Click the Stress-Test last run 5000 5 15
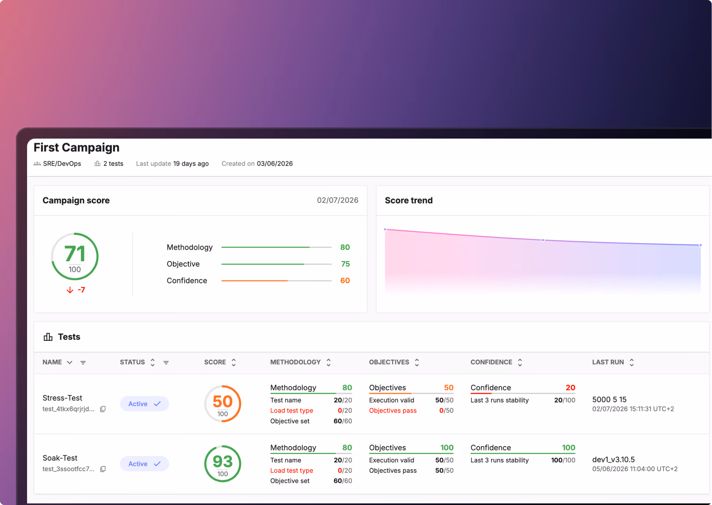The image size is (712, 505). (609, 399)
